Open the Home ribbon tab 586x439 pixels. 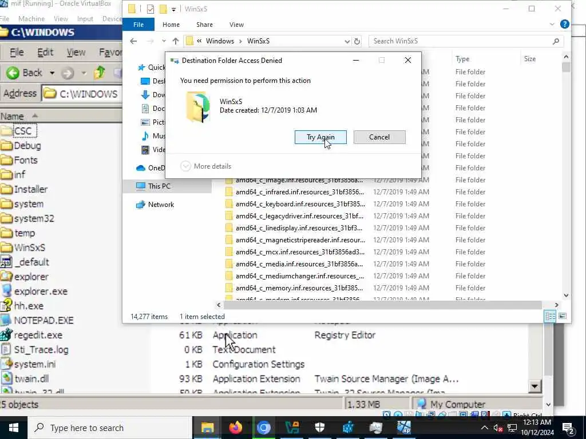171,24
